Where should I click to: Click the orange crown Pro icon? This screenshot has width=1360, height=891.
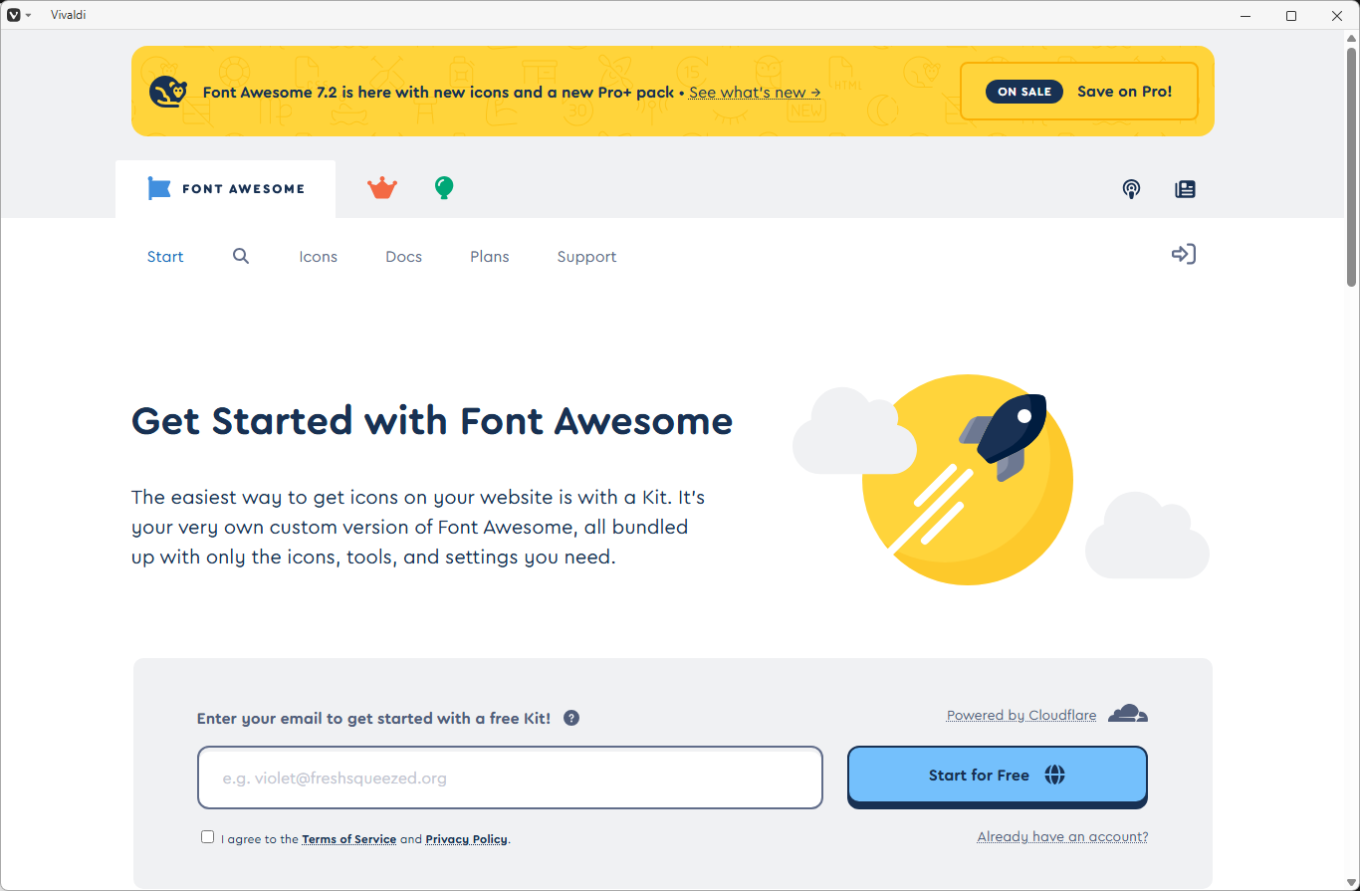click(382, 188)
